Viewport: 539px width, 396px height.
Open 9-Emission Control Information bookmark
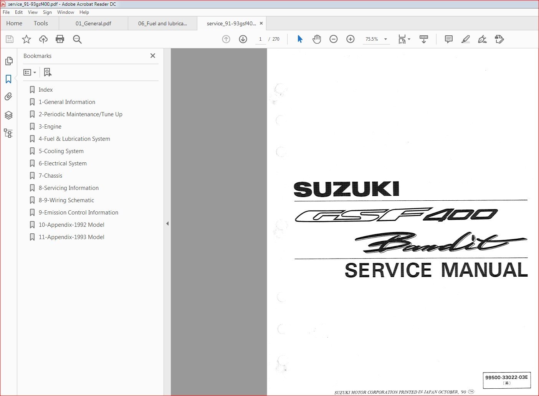tap(78, 213)
